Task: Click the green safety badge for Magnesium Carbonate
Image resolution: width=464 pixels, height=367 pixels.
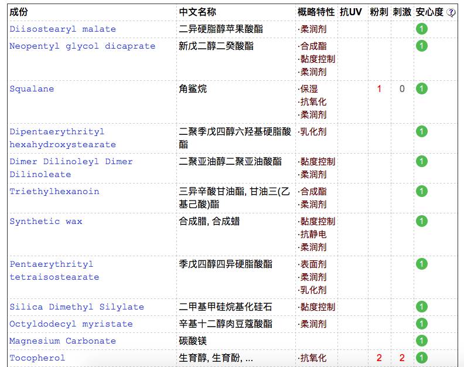Action: [x=421, y=341]
